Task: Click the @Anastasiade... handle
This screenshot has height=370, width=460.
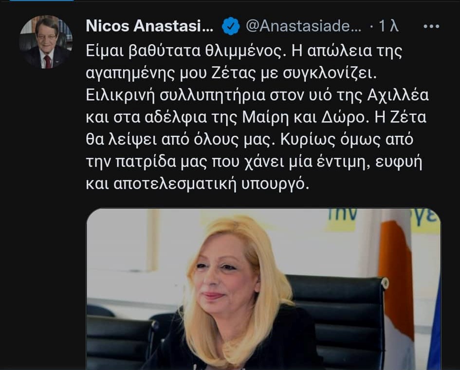Action: [x=304, y=26]
